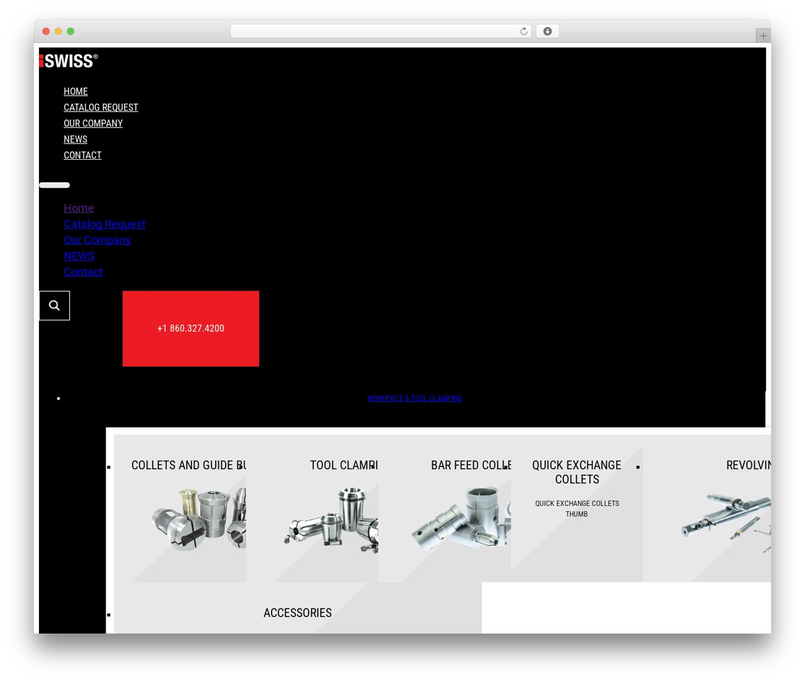This screenshot has height=682, width=805.
Task: Open the Collets and Guide Bushings image
Action: (x=198, y=520)
